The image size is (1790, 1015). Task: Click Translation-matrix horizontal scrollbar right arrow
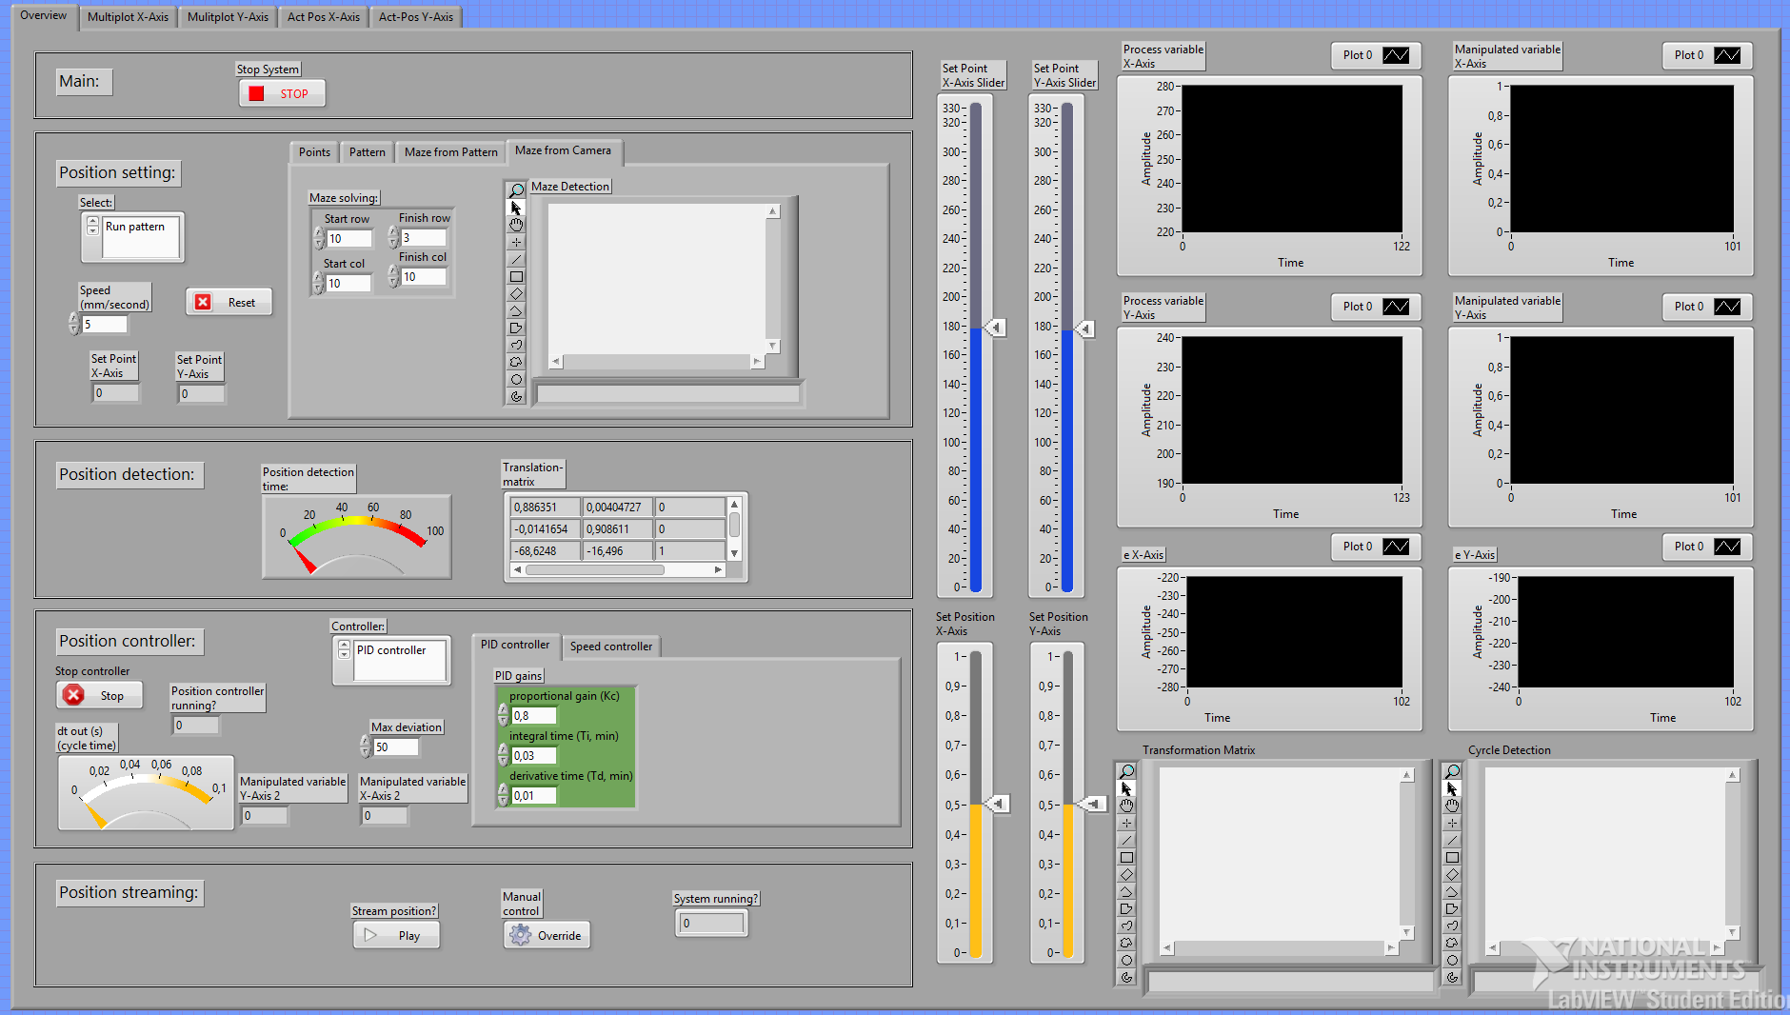click(718, 569)
